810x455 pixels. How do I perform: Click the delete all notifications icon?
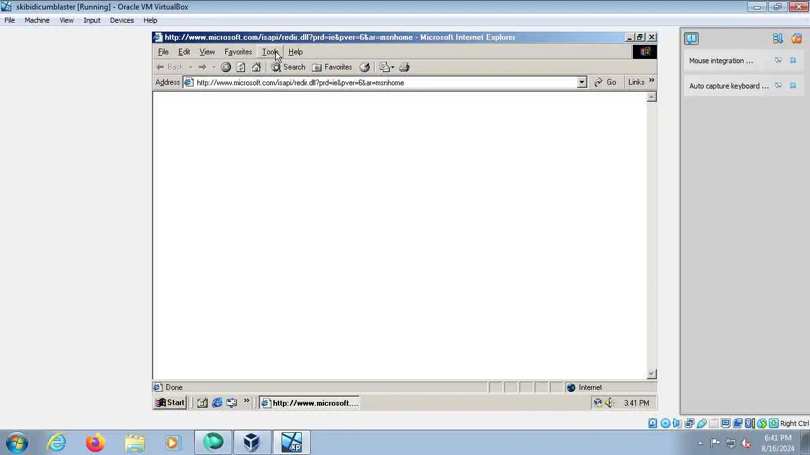pyautogui.click(x=796, y=39)
